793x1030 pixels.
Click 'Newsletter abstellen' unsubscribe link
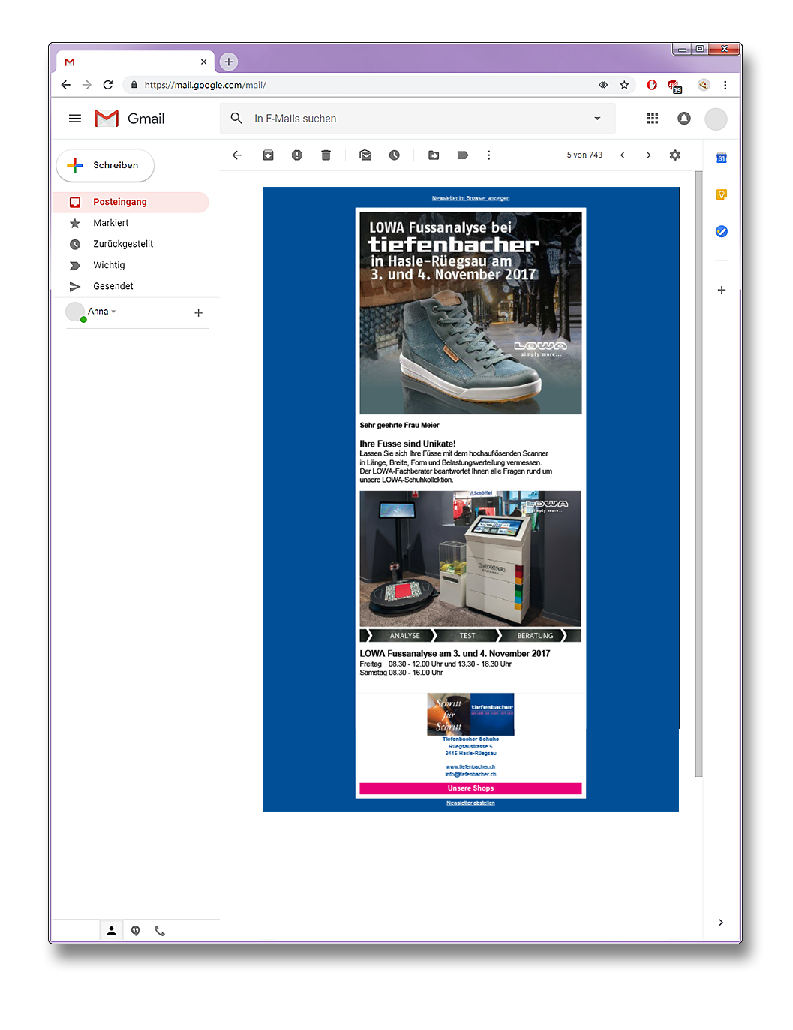coord(470,803)
